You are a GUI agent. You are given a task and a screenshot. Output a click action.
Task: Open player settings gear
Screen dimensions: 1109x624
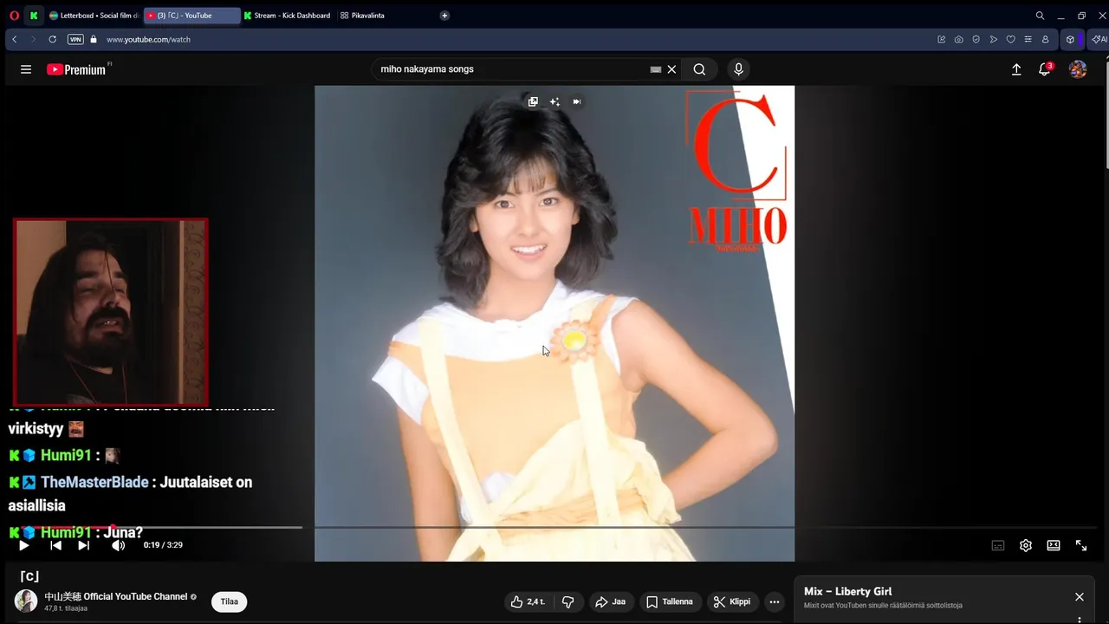[1026, 545]
